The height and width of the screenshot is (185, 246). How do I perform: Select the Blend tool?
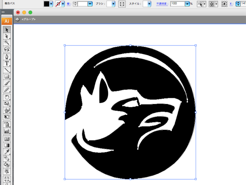[7, 158]
